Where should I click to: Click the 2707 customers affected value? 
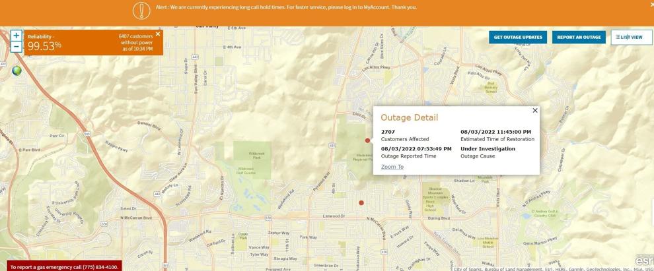(388, 132)
